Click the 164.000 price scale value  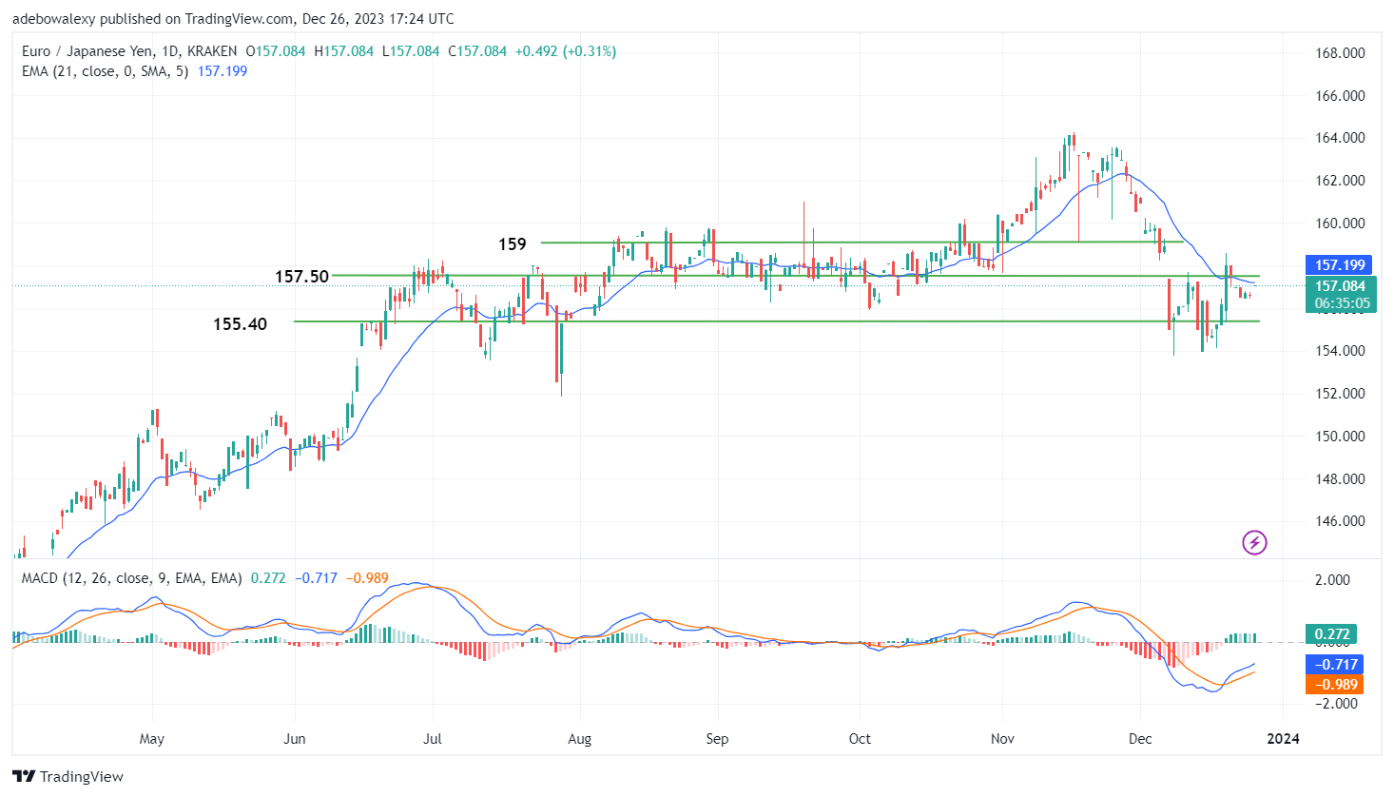click(x=1340, y=138)
